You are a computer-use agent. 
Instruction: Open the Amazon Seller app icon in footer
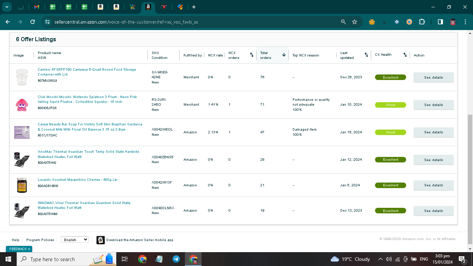[100, 240]
